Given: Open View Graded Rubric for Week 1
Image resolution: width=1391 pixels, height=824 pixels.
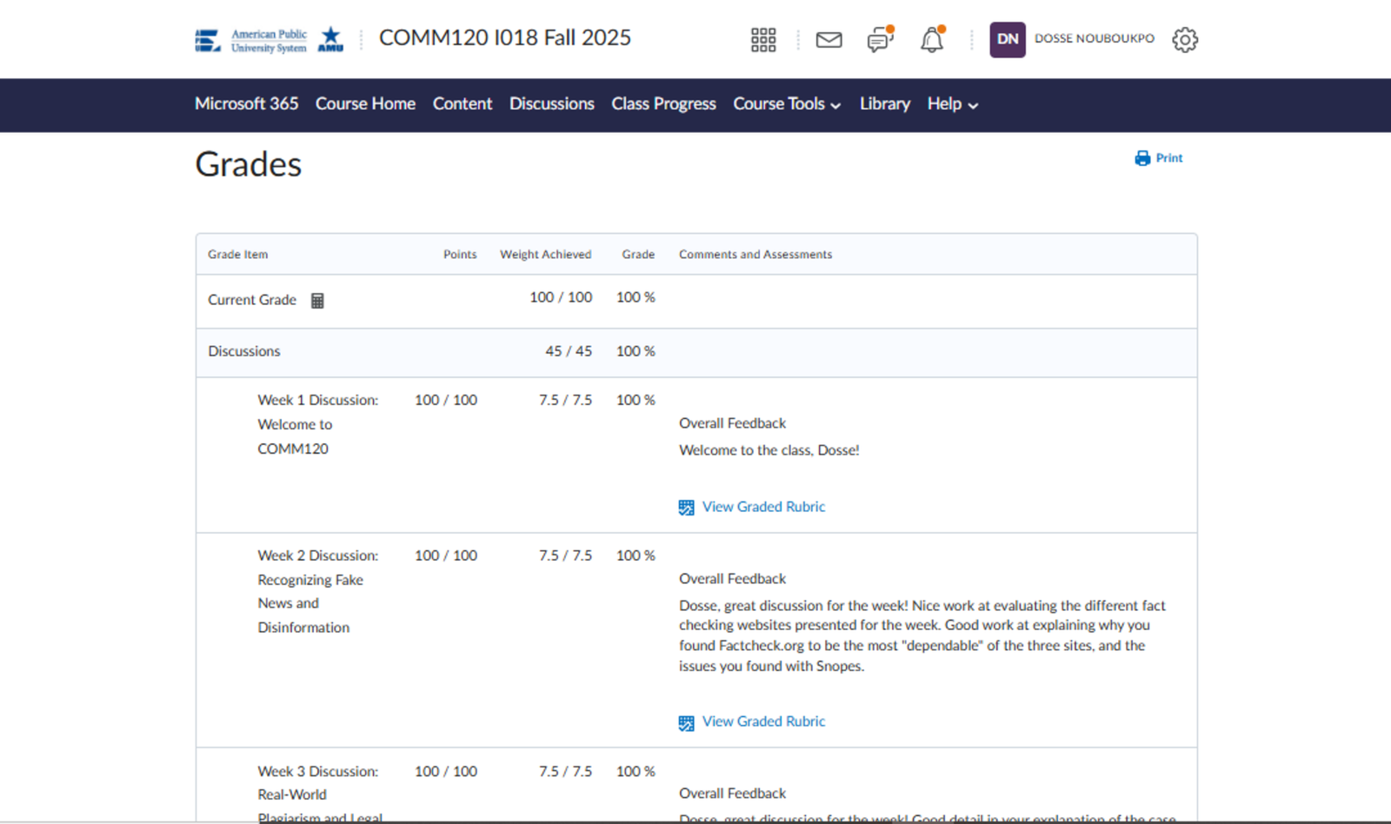Looking at the screenshot, I should [764, 507].
